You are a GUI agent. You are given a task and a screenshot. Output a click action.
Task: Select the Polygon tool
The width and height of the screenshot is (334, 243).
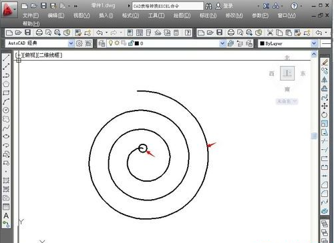(6, 84)
